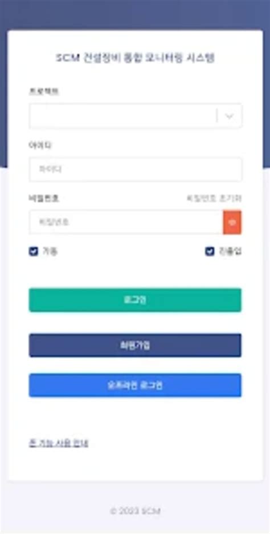Click the password (비밀번호) field label
This screenshot has width=270, height=534.
coord(44,198)
